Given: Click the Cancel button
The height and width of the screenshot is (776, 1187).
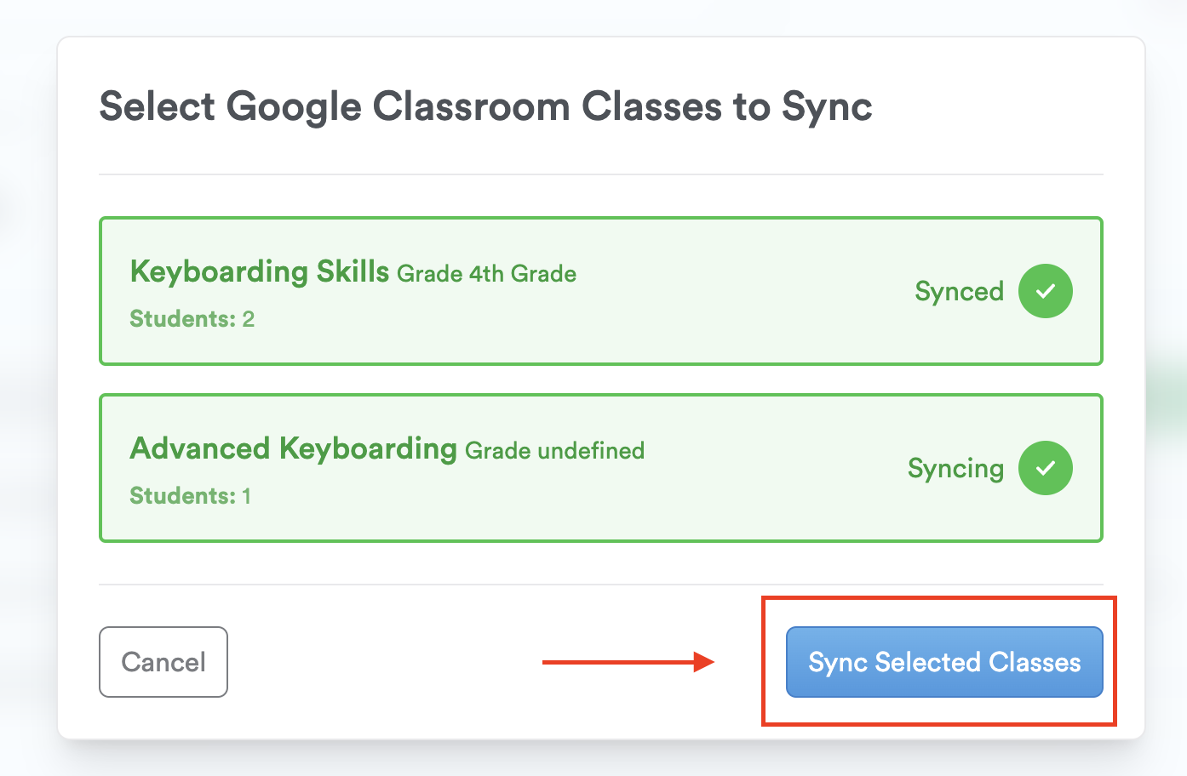Looking at the screenshot, I should pyautogui.click(x=163, y=662).
